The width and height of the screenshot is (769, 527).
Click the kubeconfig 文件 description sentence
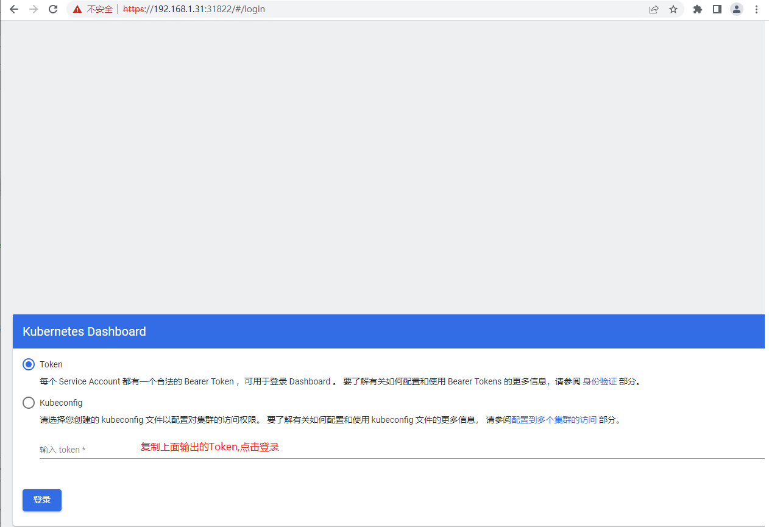(330, 420)
